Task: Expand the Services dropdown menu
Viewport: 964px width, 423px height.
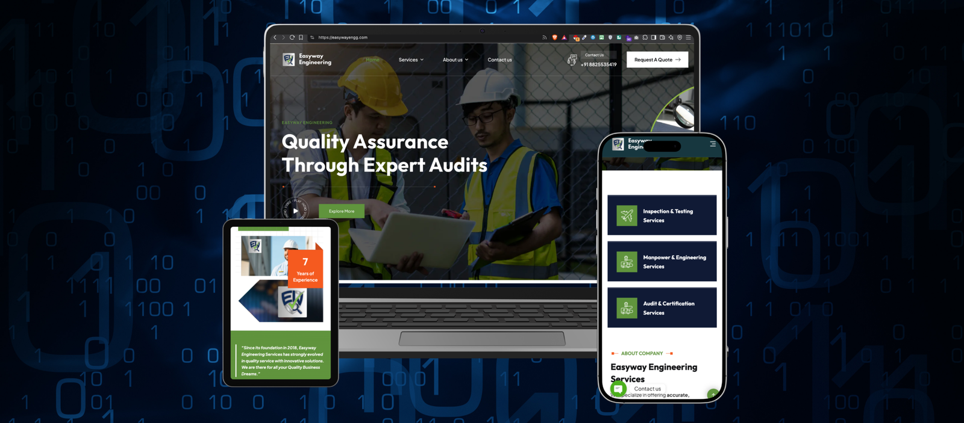Action: pos(411,60)
